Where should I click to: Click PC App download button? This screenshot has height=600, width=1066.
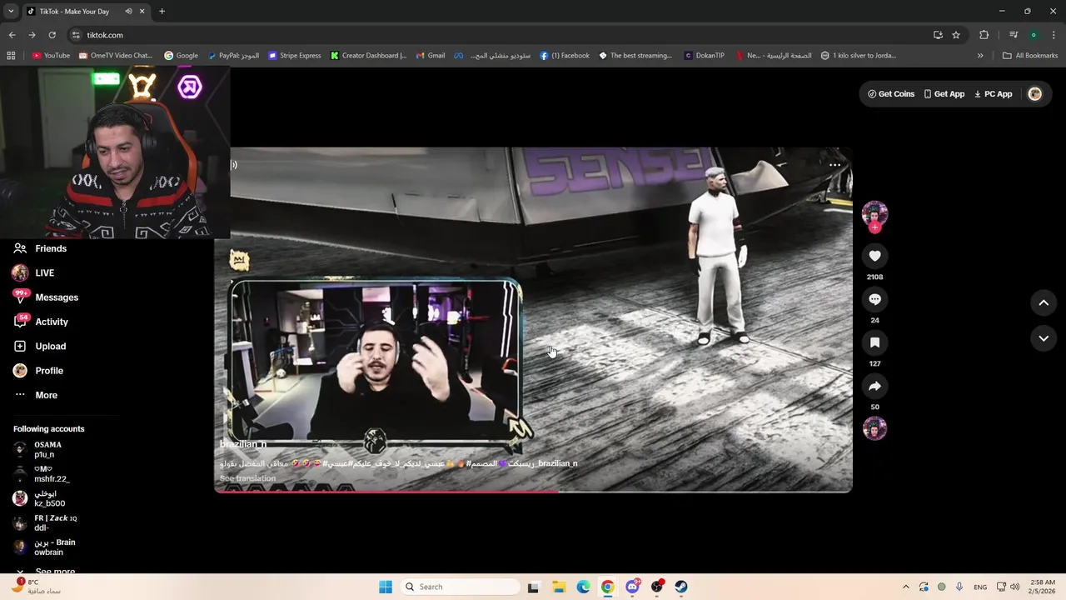pos(994,94)
